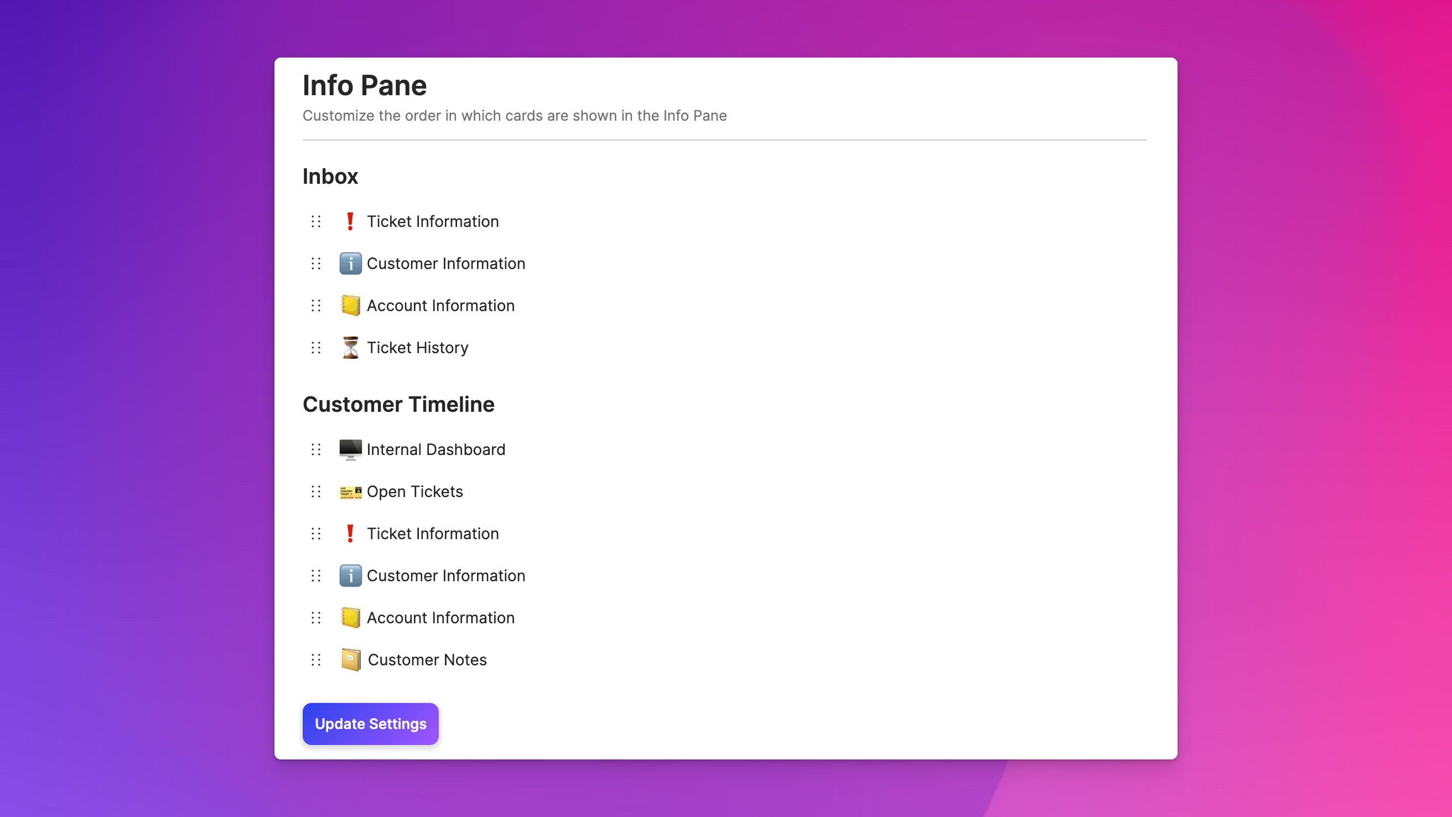Click the drag handle for Inbox Ticket Information
Screen dimensions: 1452x817
click(316, 221)
